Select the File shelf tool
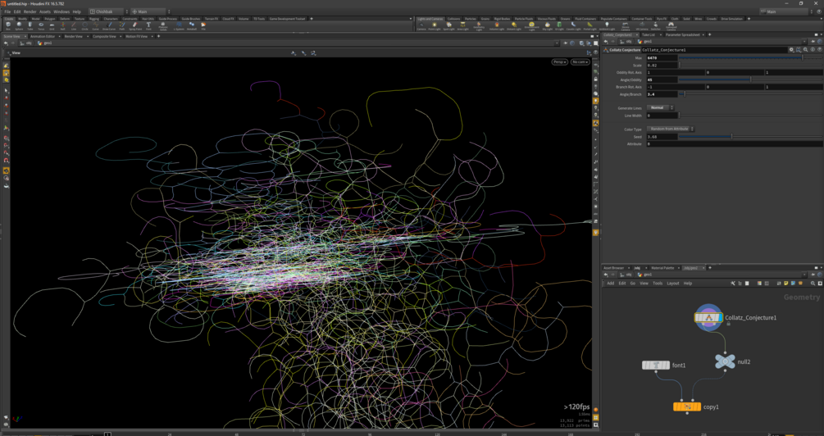This screenshot has width=824, height=436. pyautogui.click(x=203, y=25)
